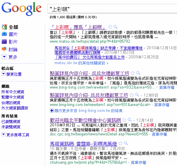
Task: Click the 影片 clapperboard icon
Action: coord(4,41)
